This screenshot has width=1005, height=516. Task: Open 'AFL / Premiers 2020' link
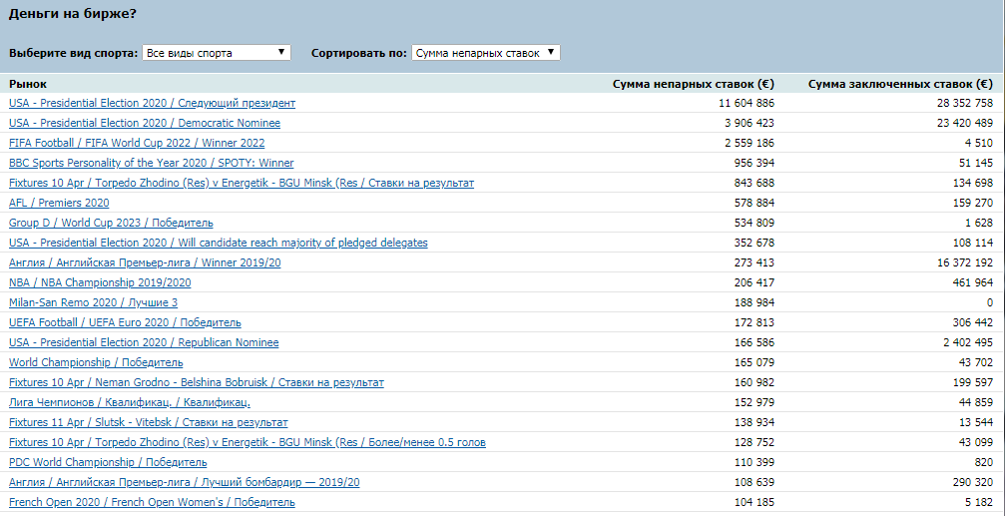point(59,204)
